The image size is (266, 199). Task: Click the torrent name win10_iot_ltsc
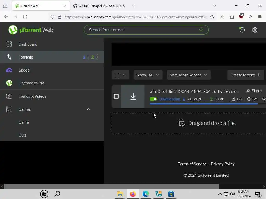coord(194,91)
